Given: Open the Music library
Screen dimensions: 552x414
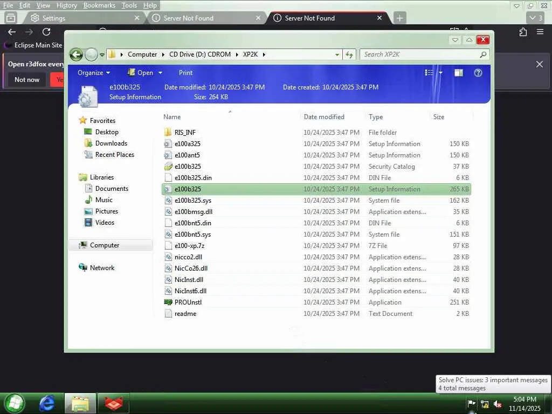Looking at the screenshot, I should point(104,200).
